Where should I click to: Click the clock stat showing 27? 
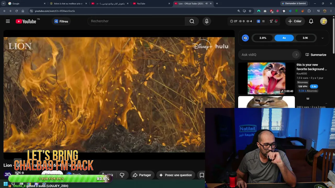click(234, 21)
